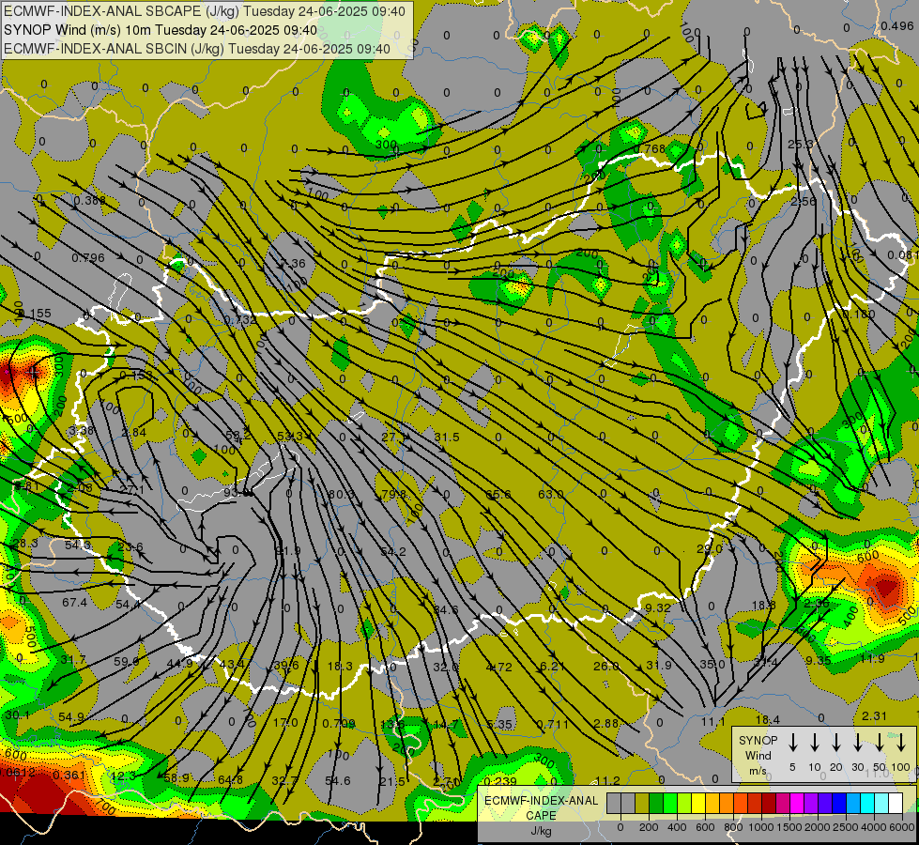The width and height of the screenshot is (919, 845).
Task: Click the 0.496 value in the top-right corner
Action: [896, 25]
